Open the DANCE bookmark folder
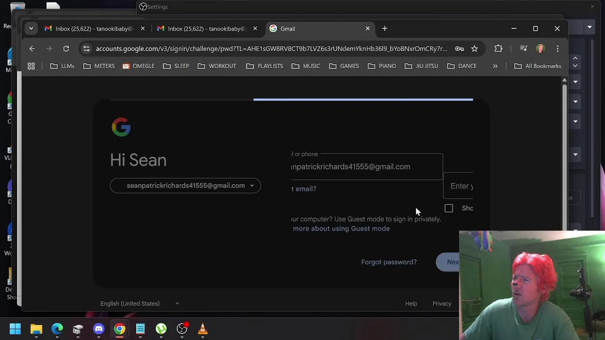Image resolution: width=605 pixels, height=340 pixels. 462,66
